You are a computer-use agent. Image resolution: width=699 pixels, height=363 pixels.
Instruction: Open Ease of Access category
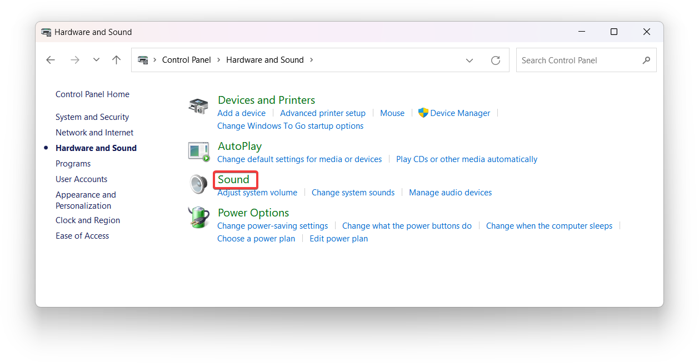coord(82,236)
